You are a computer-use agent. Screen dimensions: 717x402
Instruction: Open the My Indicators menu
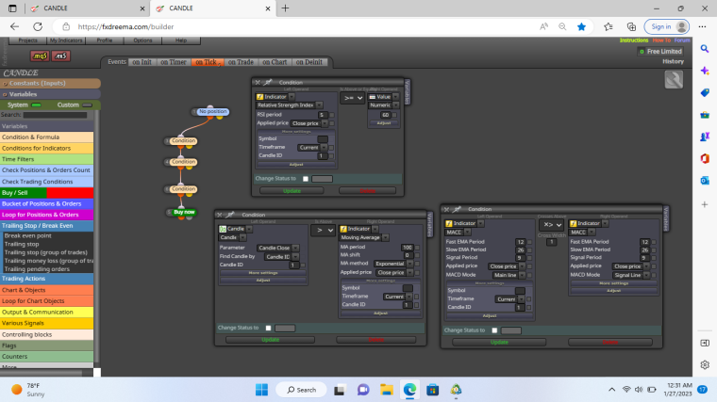[x=66, y=40]
